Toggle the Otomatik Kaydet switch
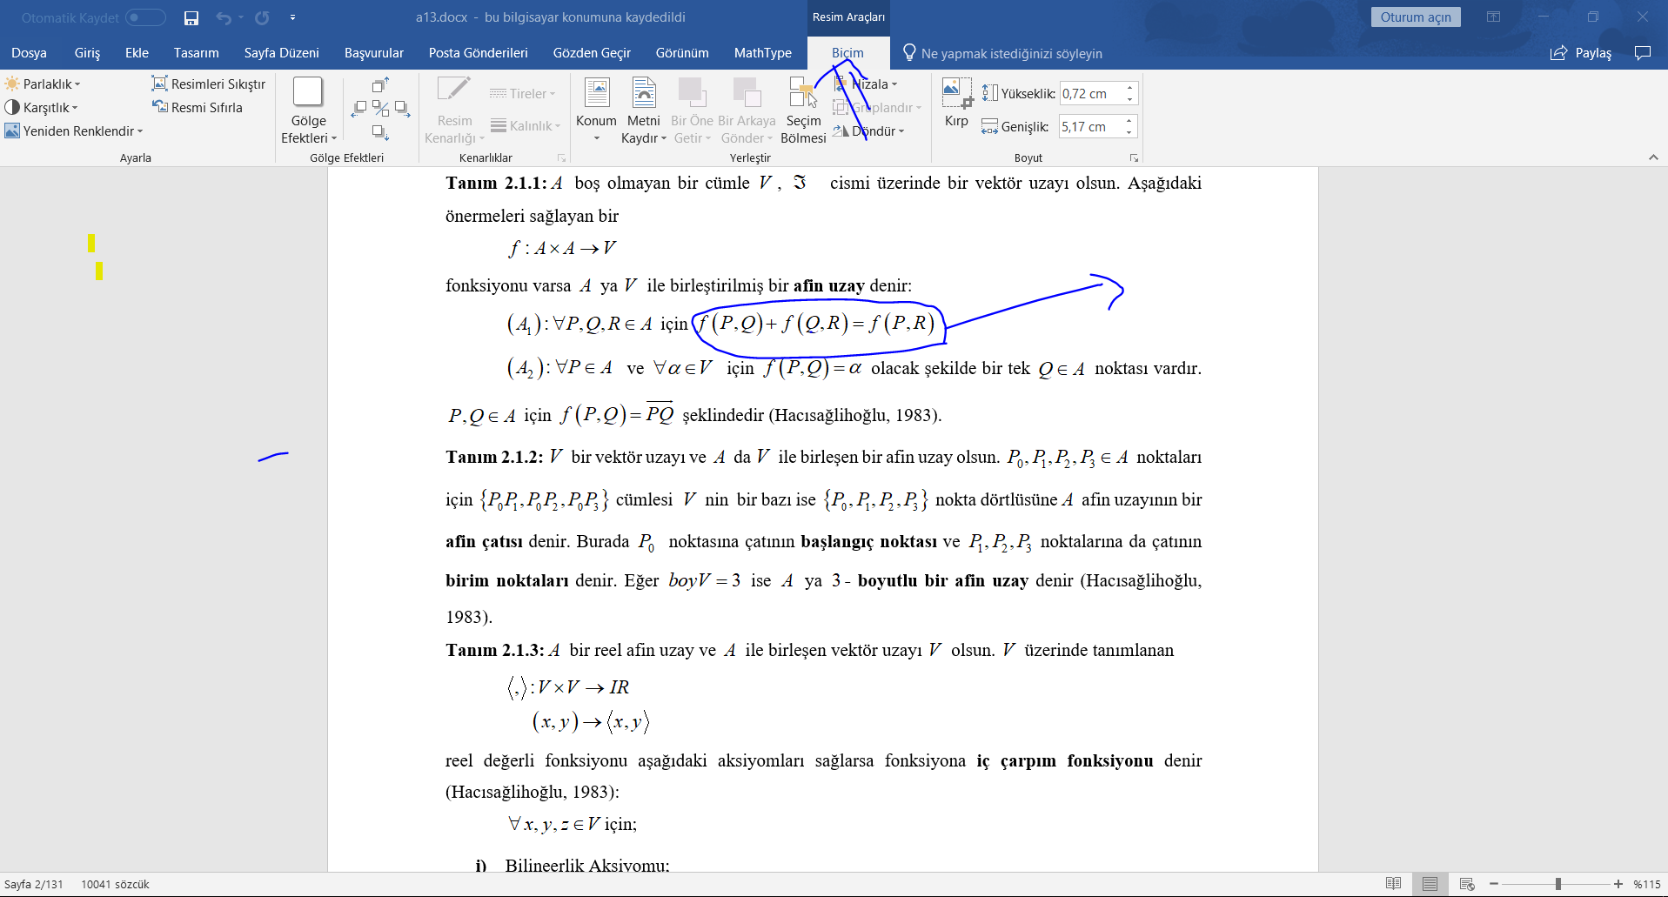 [145, 17]
